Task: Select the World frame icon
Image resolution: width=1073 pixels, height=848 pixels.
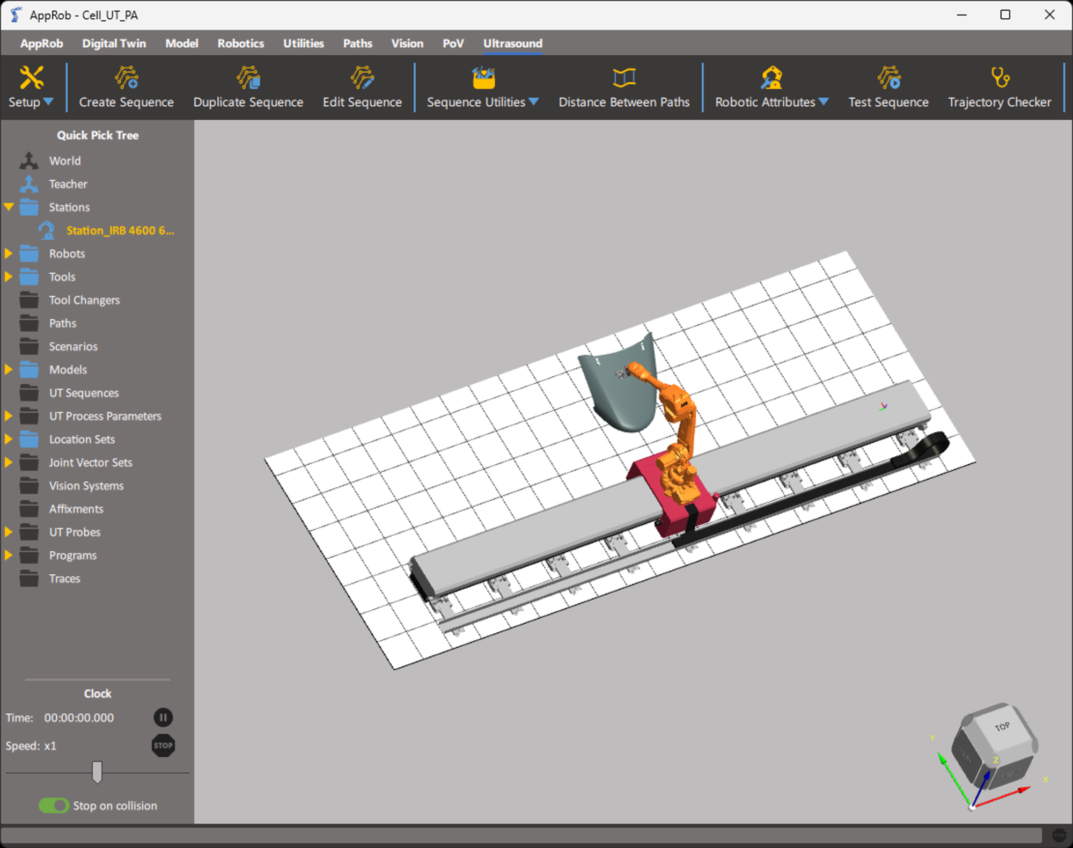Action: (29, 160)
